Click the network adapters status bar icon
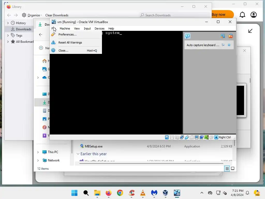This screenshot has height=199, width=265. [x=182, y=137]
